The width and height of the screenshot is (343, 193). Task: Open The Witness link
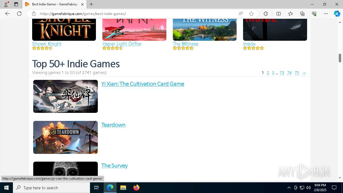(185, 44)
